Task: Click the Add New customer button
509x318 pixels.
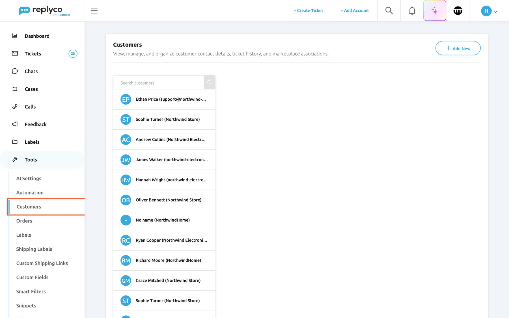Action: tap(458, 48)
